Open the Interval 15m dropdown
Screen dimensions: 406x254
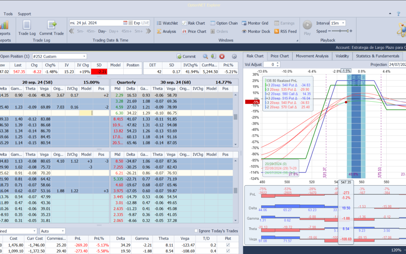343,23
